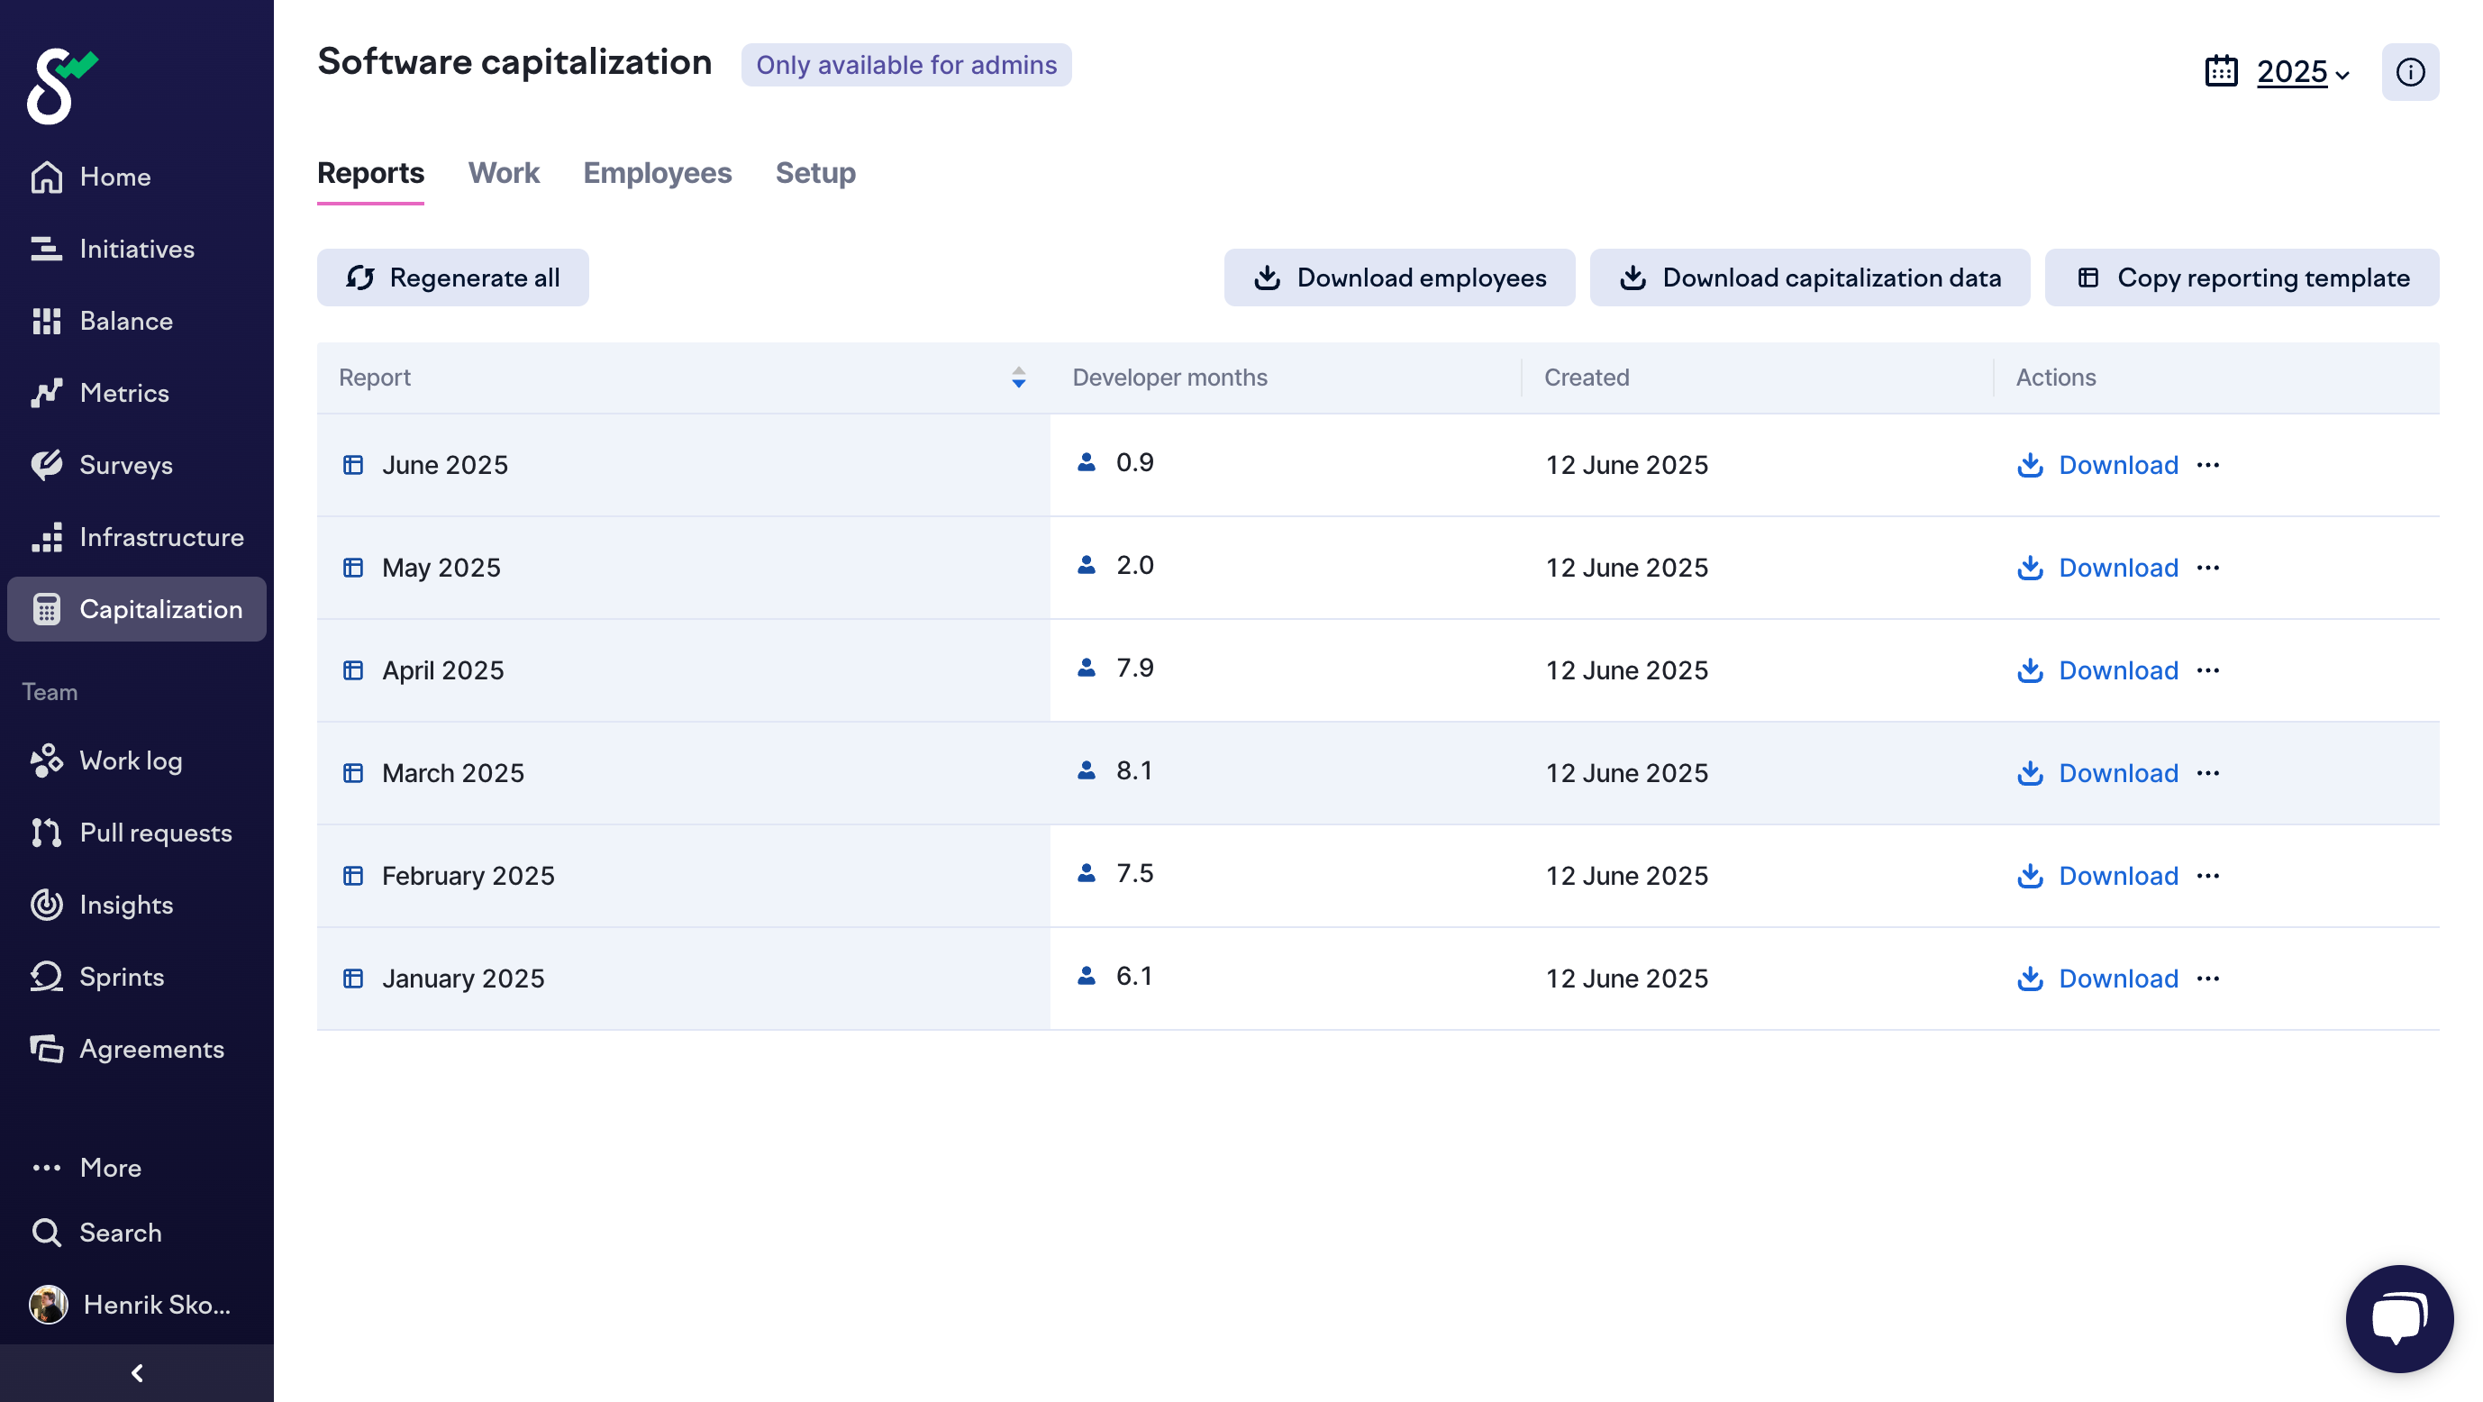Open the chat support bubble
The image size is (2483, 1402).
point(2398,1317)
